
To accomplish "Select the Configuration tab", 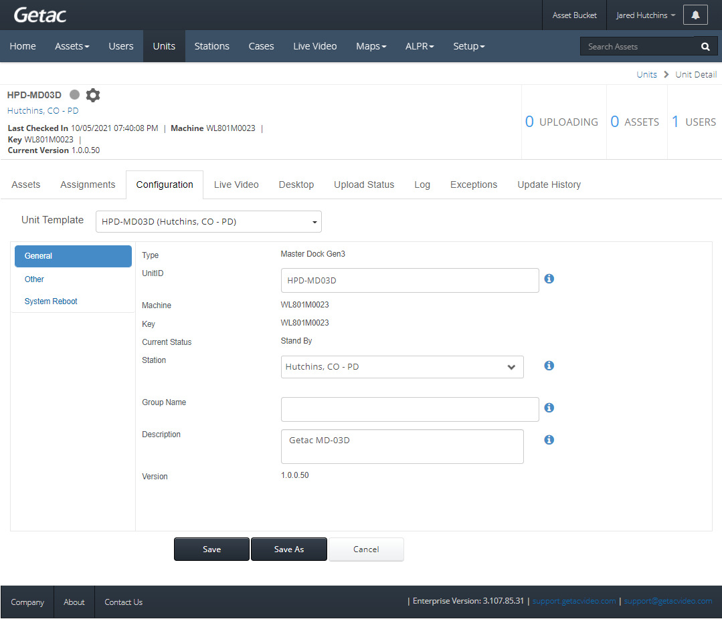I will 165,185.
